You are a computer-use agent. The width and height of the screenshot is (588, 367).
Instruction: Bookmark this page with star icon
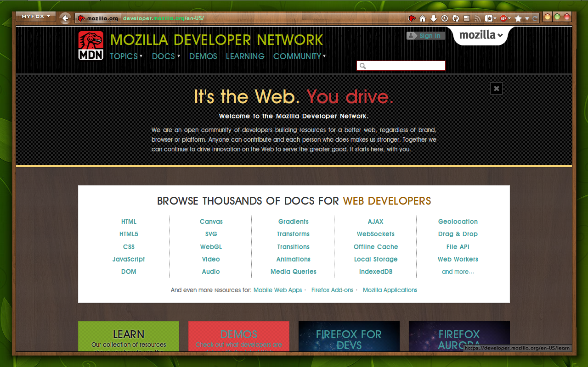518,18
